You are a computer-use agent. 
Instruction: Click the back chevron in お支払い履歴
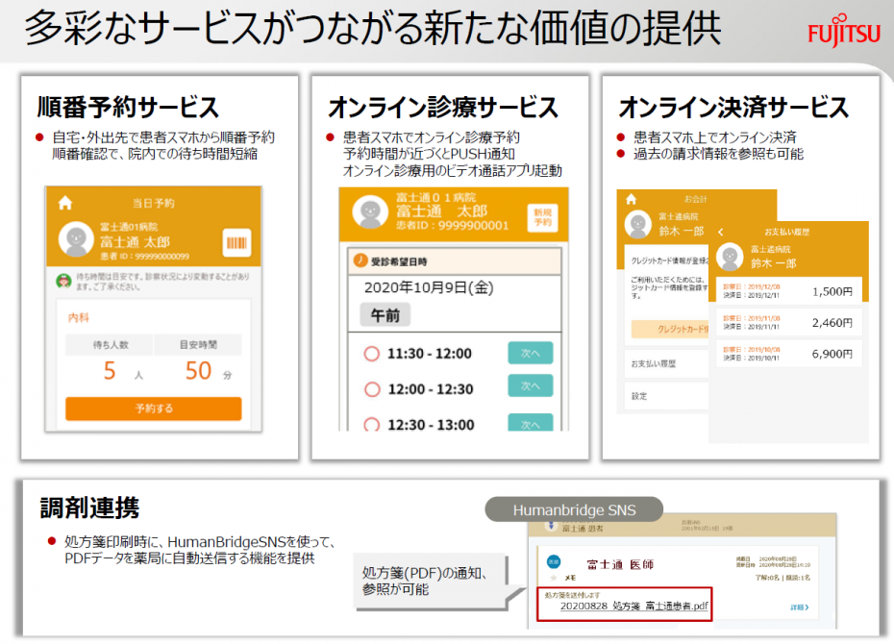coord(721,232)
